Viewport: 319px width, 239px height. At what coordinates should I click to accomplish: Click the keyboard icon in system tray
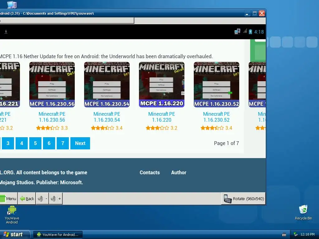(x=284, y=235)
